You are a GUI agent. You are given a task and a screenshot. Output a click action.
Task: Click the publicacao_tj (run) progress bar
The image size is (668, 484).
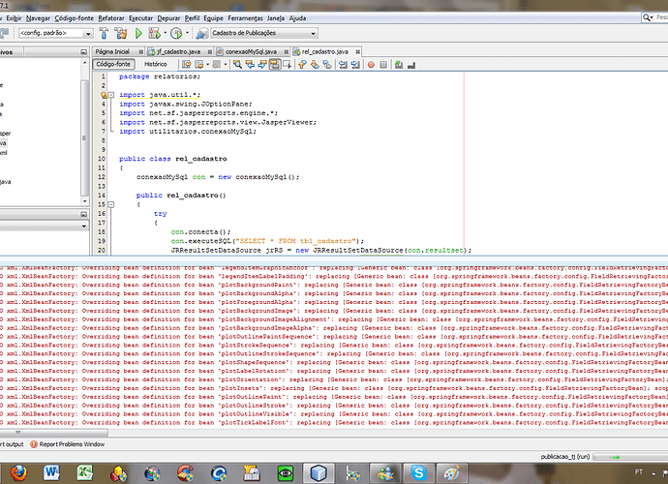(x=630, y=457)
